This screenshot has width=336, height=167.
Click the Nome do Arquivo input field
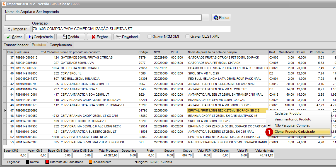tap(103, 18)
